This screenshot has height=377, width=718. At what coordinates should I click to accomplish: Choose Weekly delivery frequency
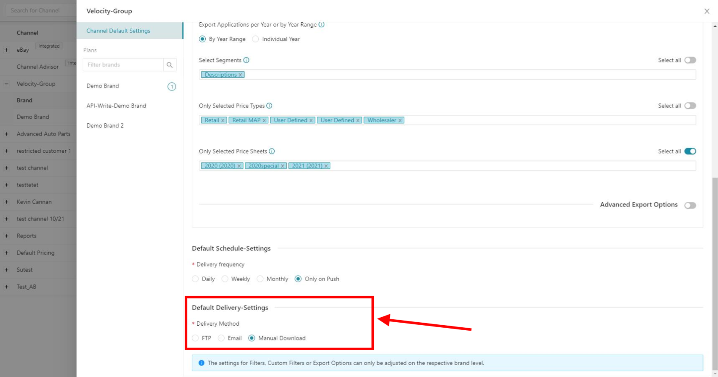point(225,279)
